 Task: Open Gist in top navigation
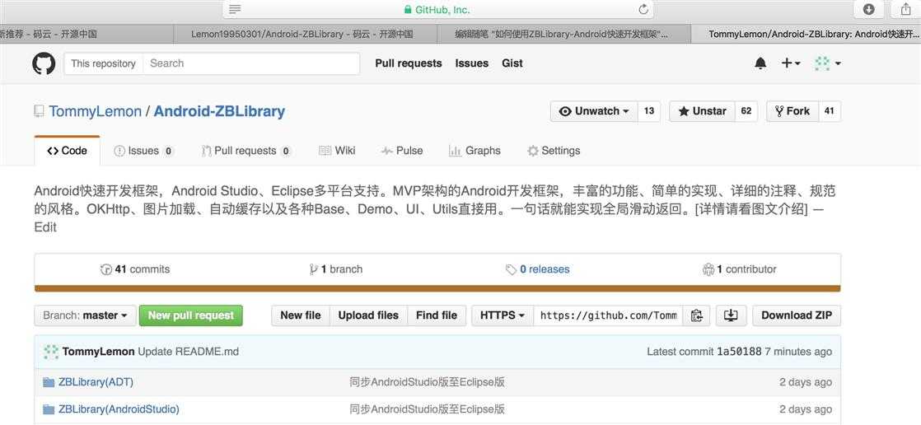[512, 63]
